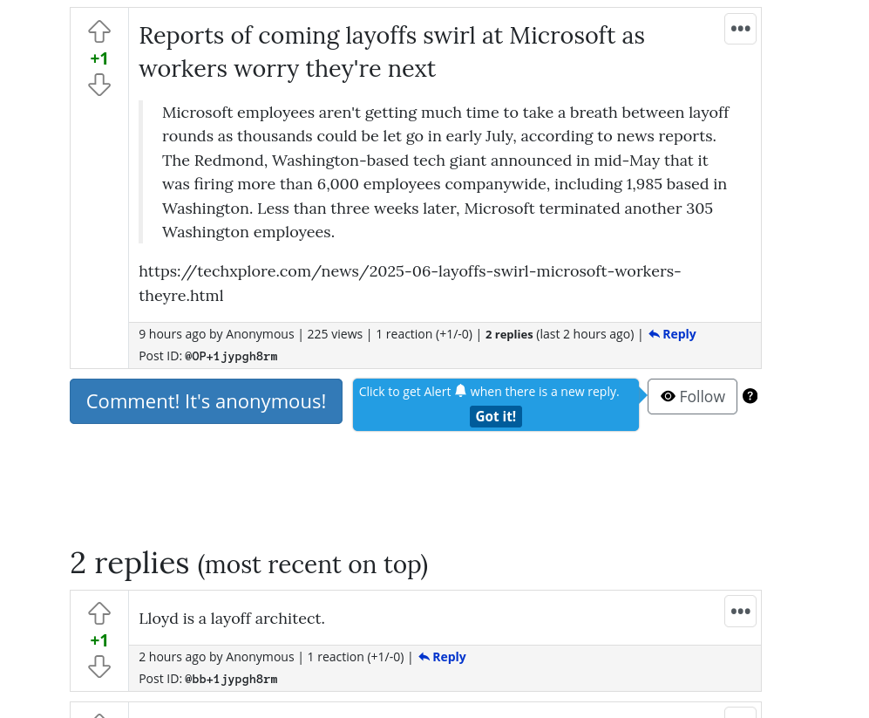
Task: Open options menu of the second reply
Action: coord(740,713)
